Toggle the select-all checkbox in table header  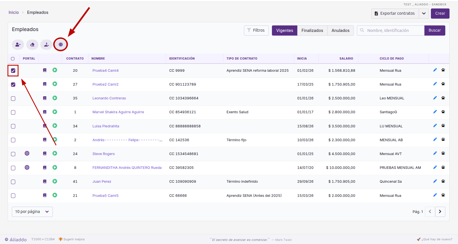tap(13, 59)
